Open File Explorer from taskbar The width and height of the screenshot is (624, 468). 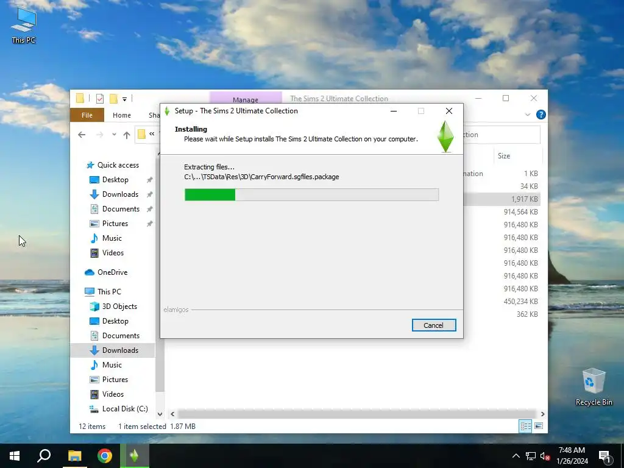pos(74,456)
